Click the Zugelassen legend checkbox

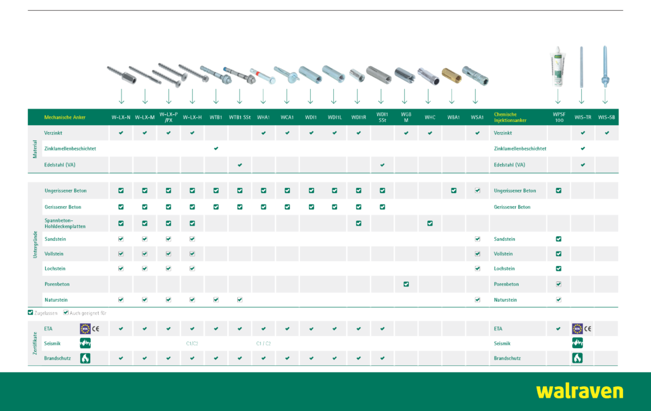click(x=31, y=313)
